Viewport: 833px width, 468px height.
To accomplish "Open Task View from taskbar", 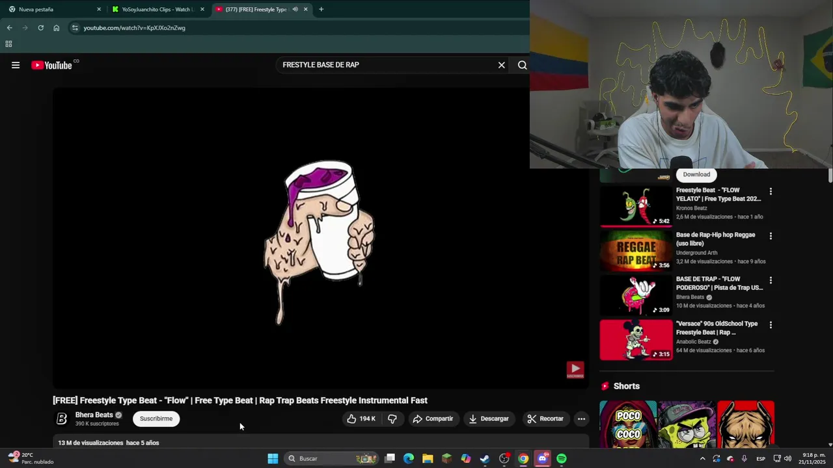I will point(390,458).
